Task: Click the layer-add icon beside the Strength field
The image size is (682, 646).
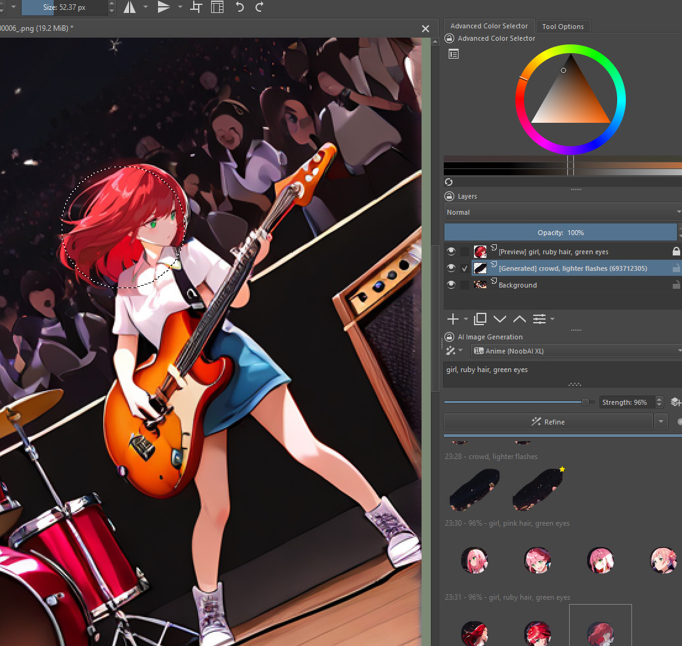Action: (x=675, y=402)
